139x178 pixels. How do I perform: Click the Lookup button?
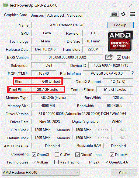[120, 25]
